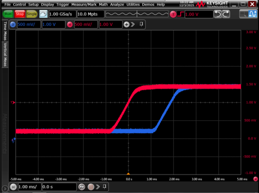Open the Demos menu
Viewport: 259px width, 193px height.
(x=148, y=5)
